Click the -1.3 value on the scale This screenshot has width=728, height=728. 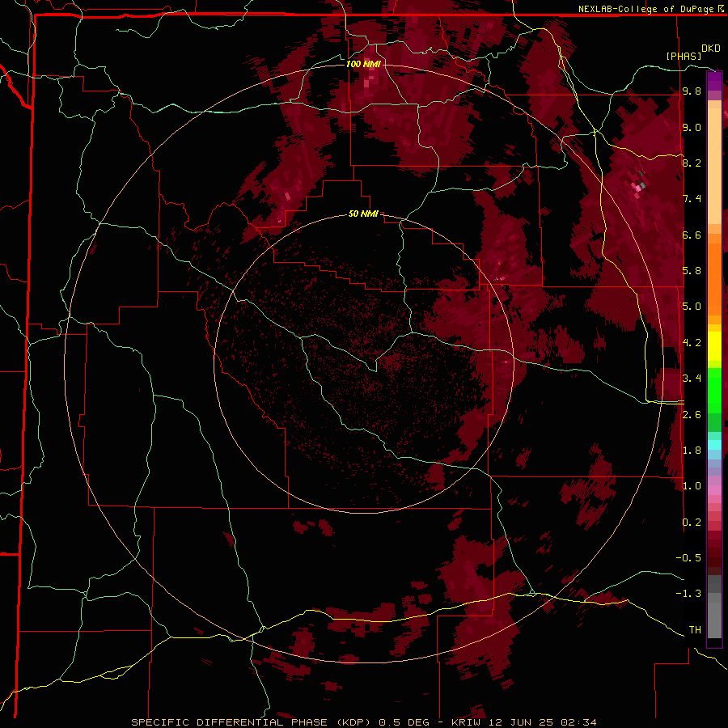(688, 594)
